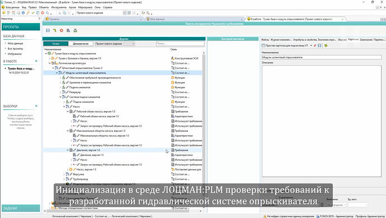Click the green arrow icon in requirements toolbar
386x218 pixels.
coord(55,30)
